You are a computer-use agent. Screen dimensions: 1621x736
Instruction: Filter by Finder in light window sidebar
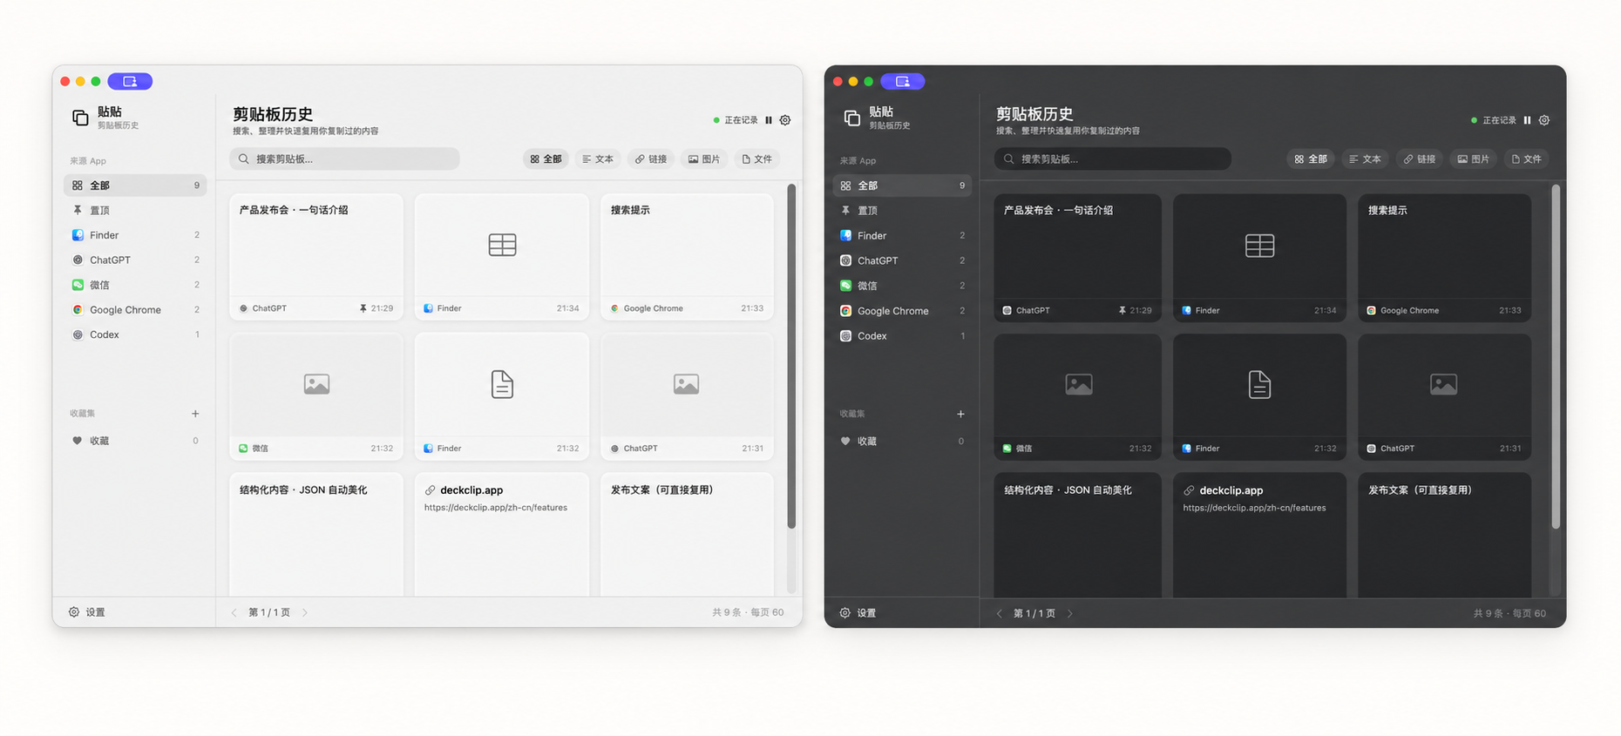(x=135, y=235)
